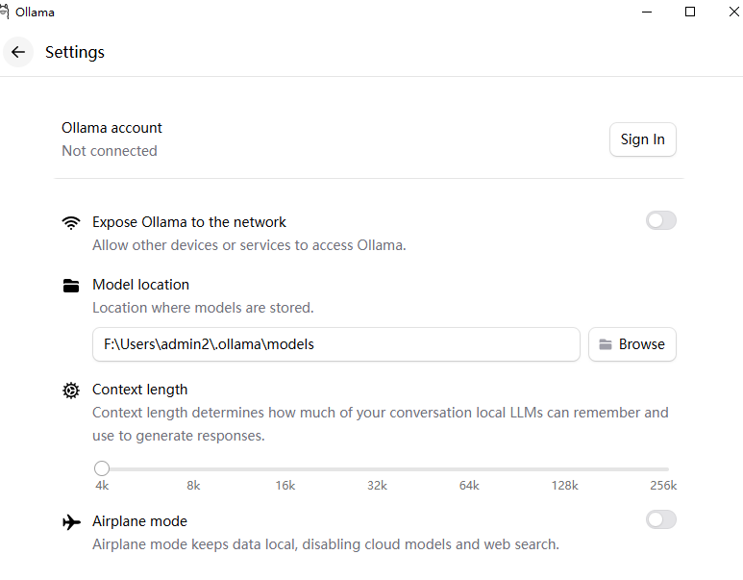Go back using the arrow button
Screen dimensions: 743x580
pyautogui.click(x=18, y=52)
